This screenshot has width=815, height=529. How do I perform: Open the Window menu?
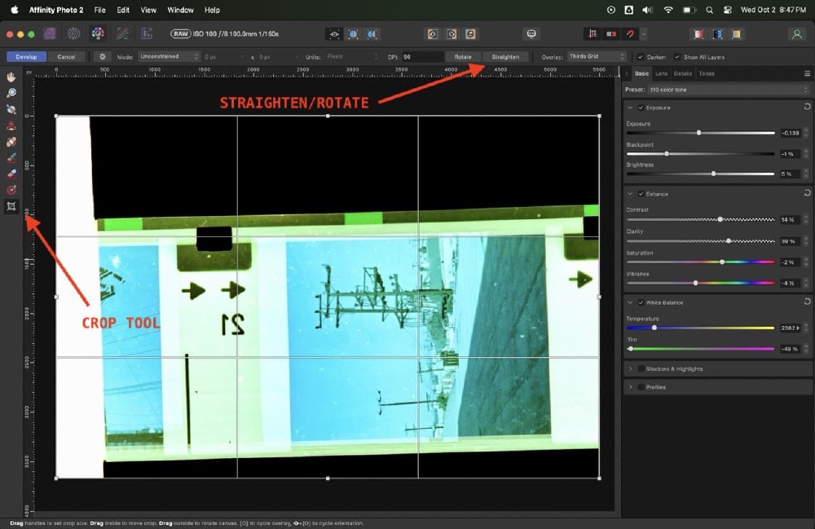[x=180, y=10]
